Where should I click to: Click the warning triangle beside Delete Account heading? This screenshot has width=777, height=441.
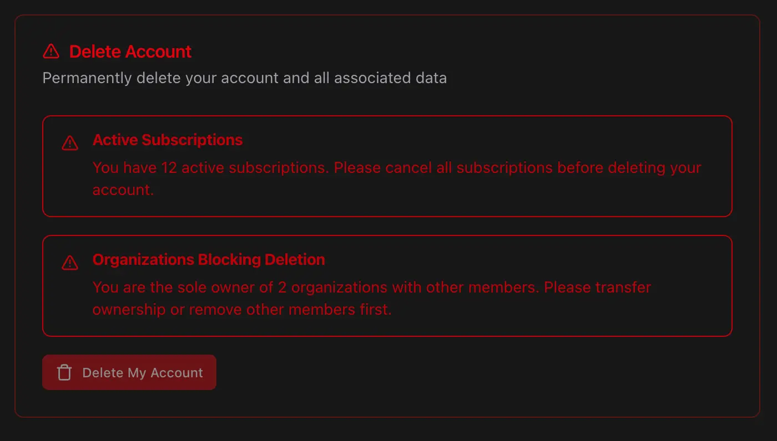(51, 52)
